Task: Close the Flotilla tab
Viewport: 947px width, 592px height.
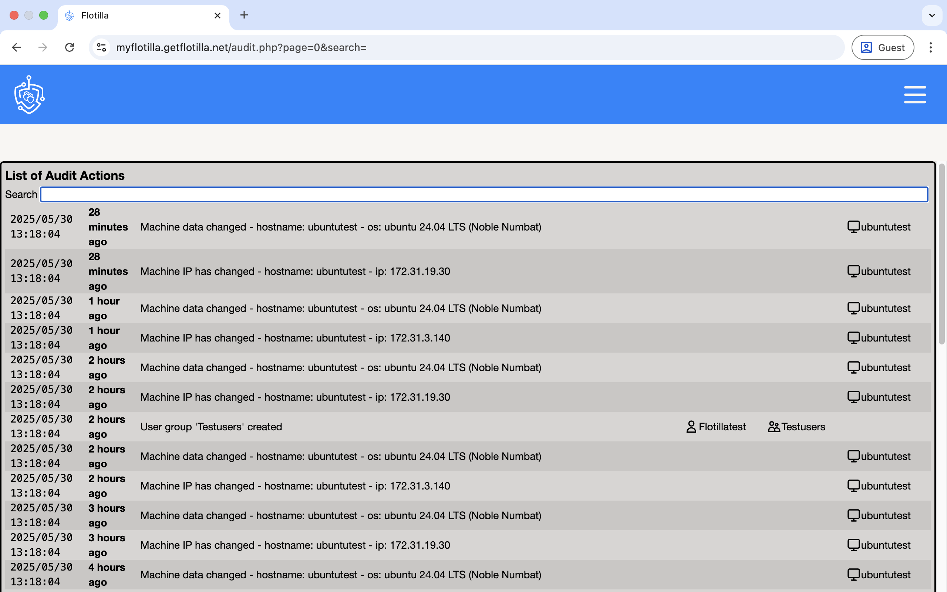Action: (x=218, y=16)
